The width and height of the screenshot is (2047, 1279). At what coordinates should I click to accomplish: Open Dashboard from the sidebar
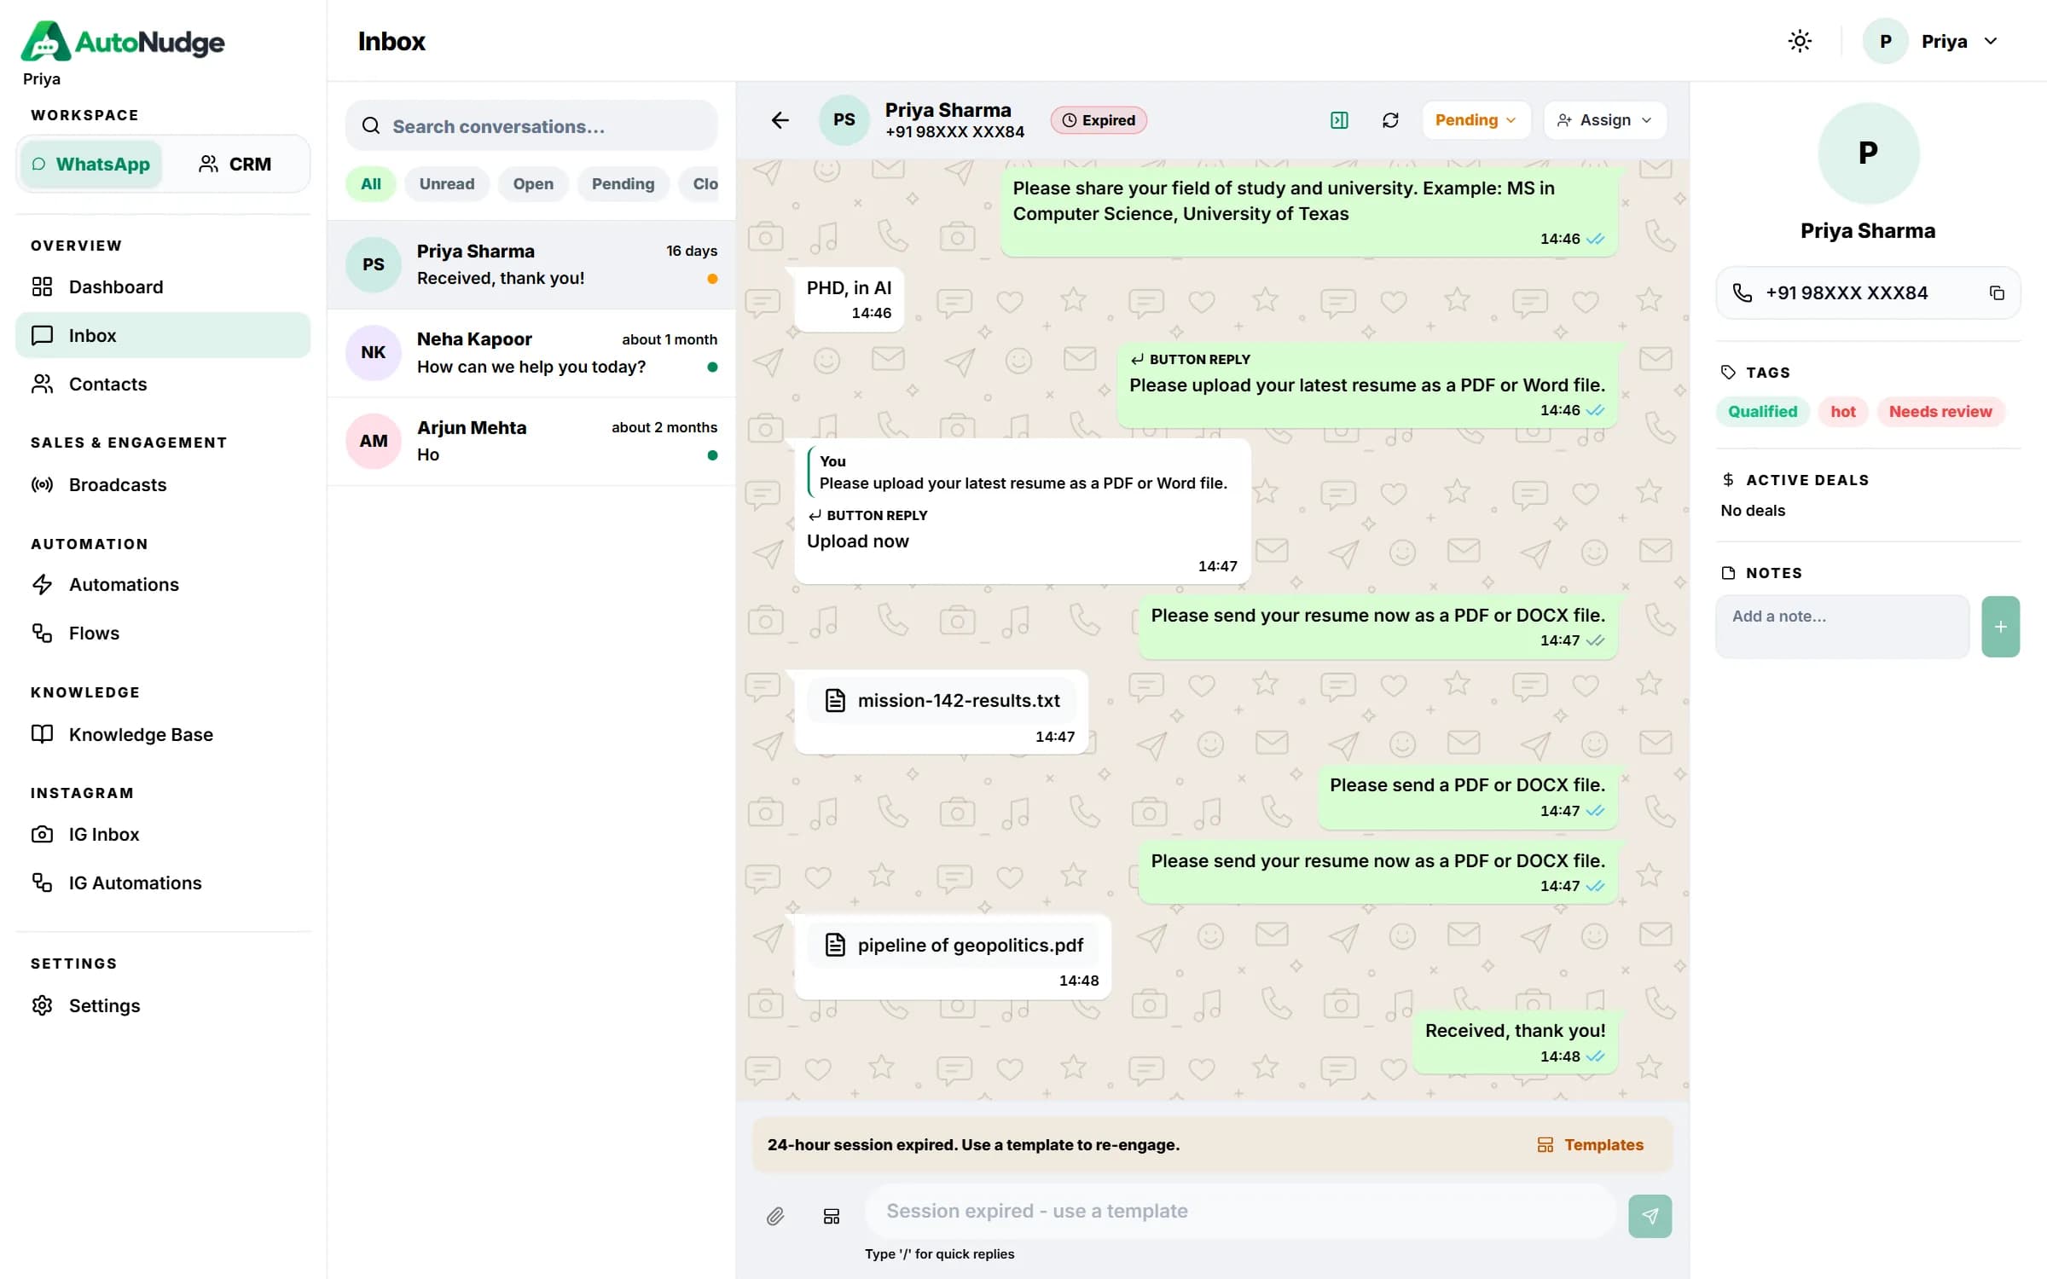coord(163,287)
